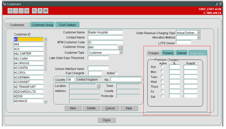226x129 pixels.
Task: Enable Sun premium charge Active checkbox
Action: (162, 66)
